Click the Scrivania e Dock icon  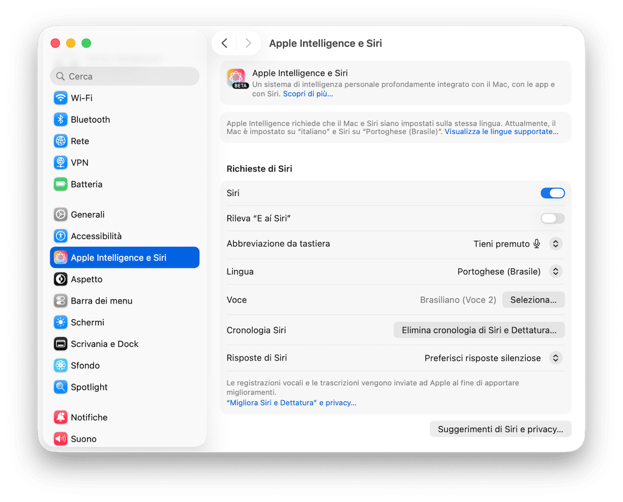click(61, 344)
